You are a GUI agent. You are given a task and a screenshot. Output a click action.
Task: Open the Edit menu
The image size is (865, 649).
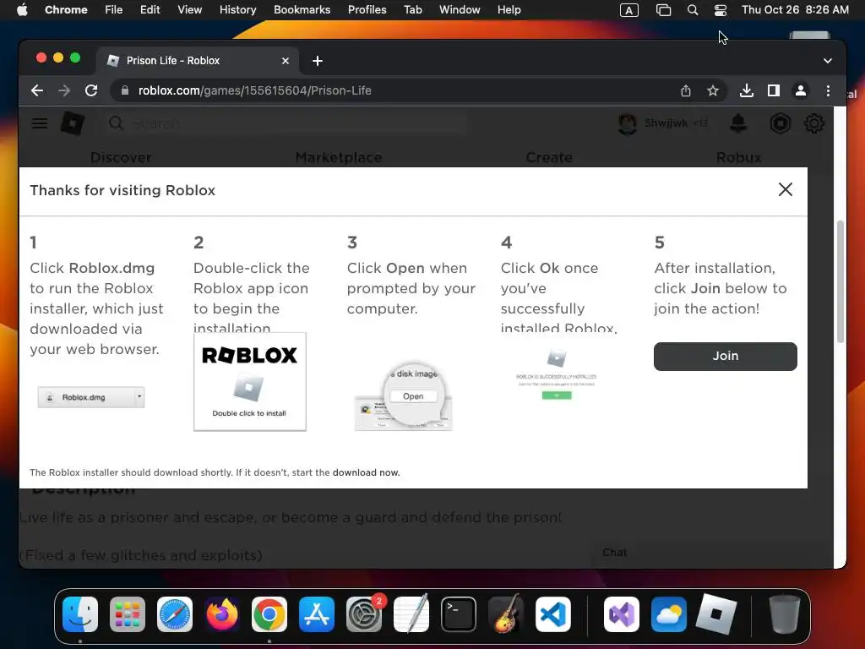pos(150,10)
